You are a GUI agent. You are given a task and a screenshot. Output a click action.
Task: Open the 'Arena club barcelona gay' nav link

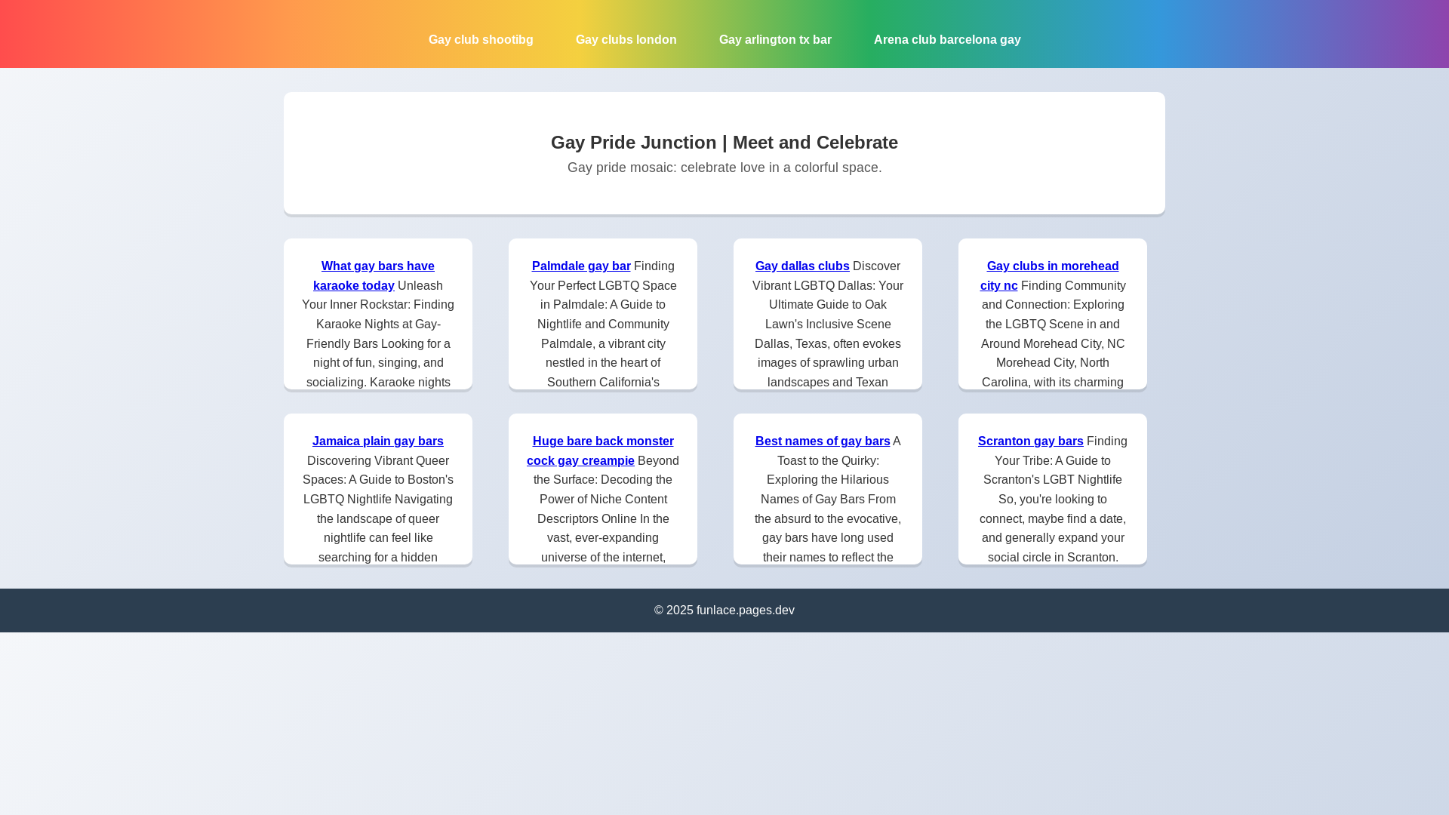(x=947, y=39)
